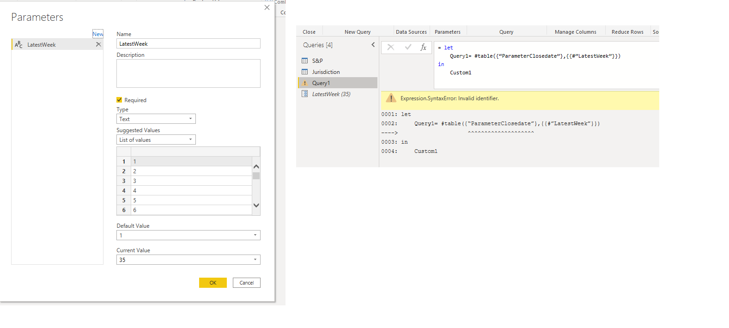Viewport: 729px width, 328px height.
Task: Click the LatestWeek parameter icon
Action: point(305,94)
